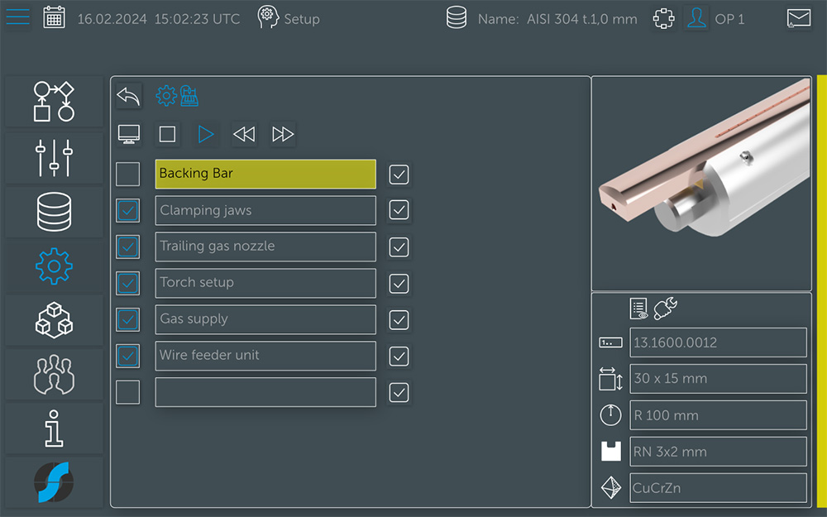The image size is (827, 517).
Task: Open the 3D cubes modules sidebar icon
Action: (54, 319)
